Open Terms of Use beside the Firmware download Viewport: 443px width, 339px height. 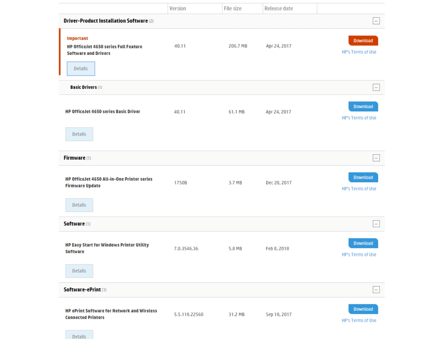coord(359,188)
